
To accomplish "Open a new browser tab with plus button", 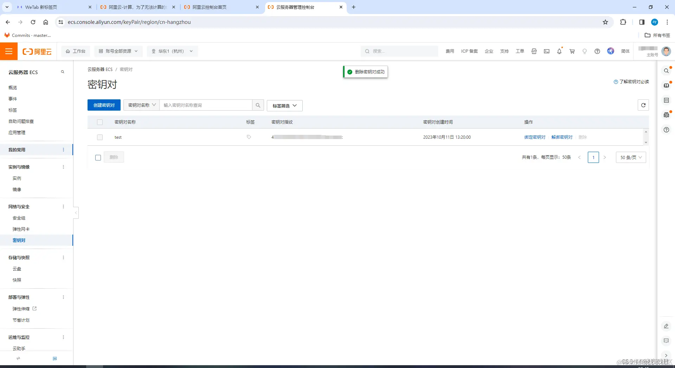I will [x=354, y=7].
